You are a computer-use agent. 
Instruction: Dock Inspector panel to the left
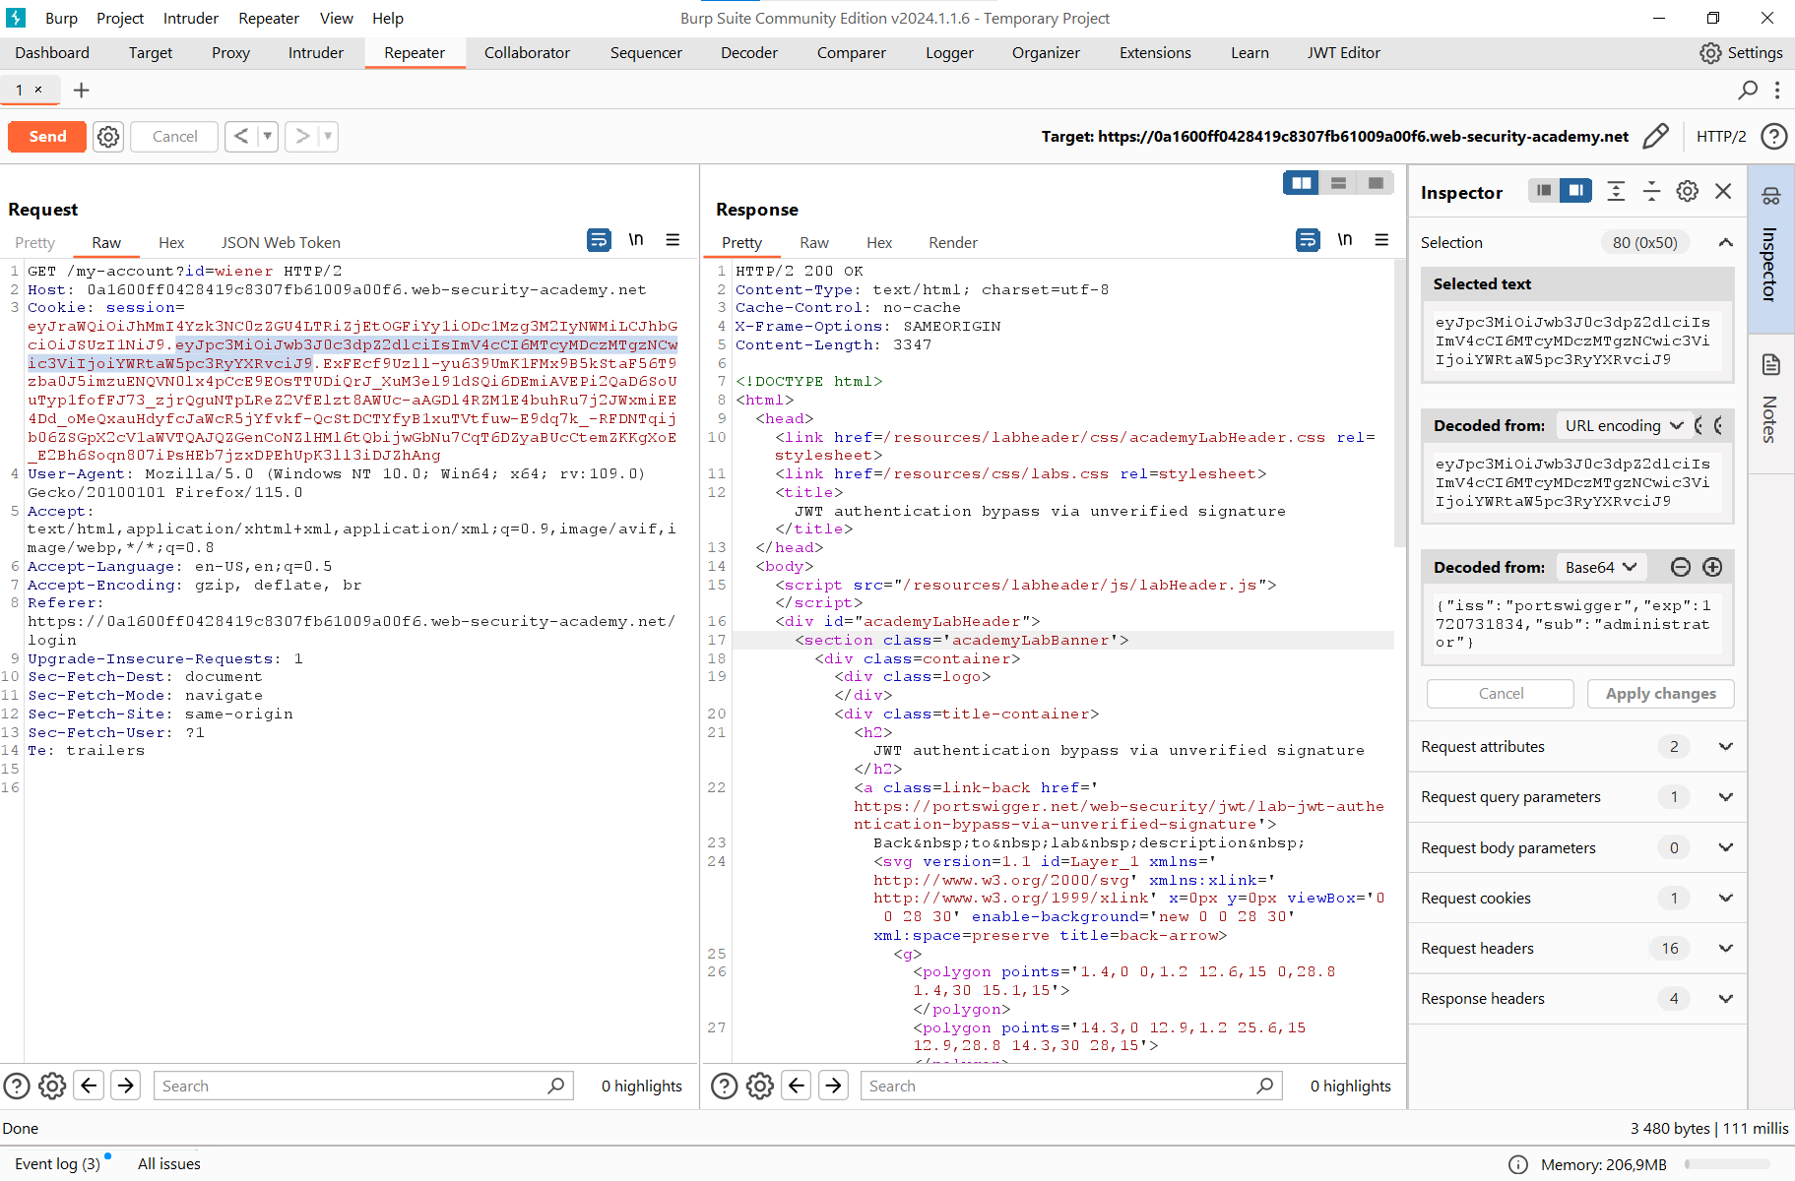click(1544, 191)
